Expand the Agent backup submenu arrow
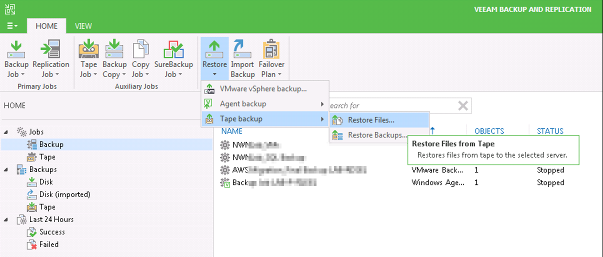Image resolution: width=603 pixels, height=257 pixels. click(x=322, y=104)
